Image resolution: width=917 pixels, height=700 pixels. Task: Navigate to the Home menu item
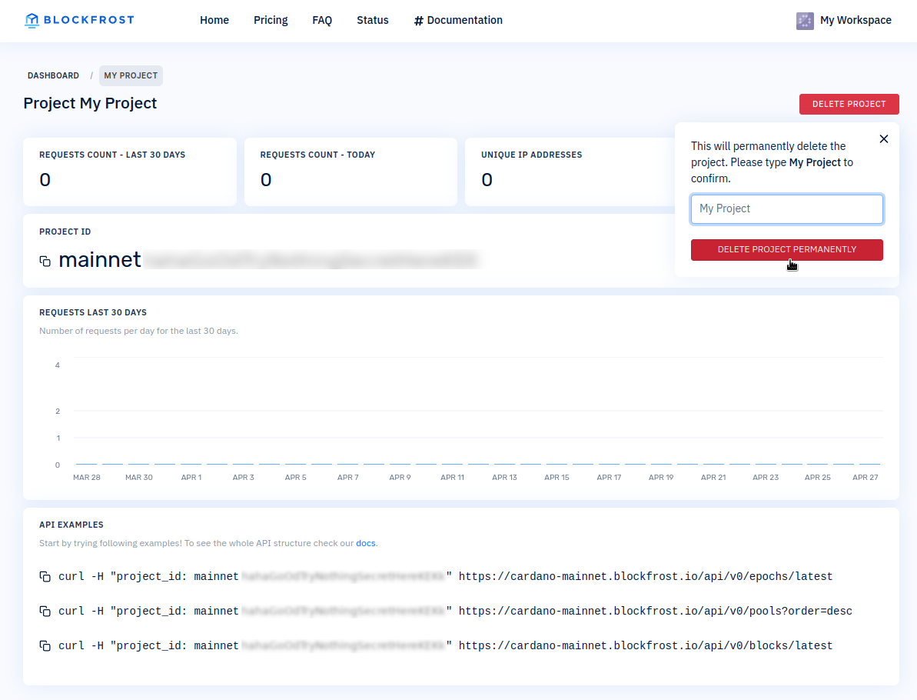click(214, 20)
